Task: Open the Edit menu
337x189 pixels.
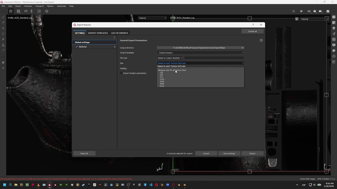Action: (x=10, y=6)
